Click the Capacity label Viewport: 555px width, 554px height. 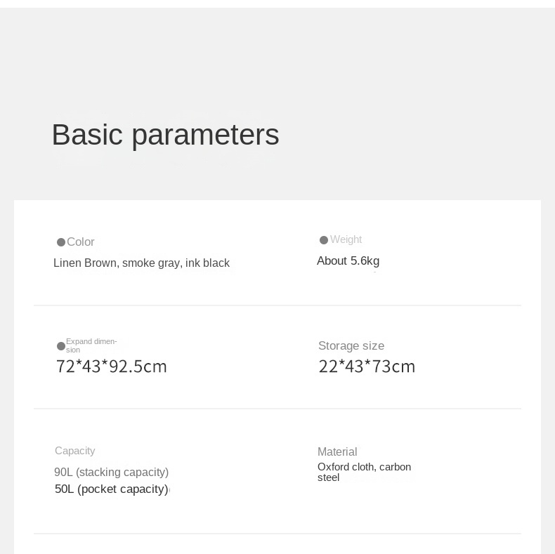pyautogui.click(x=75, y=451)
